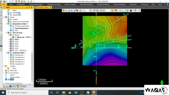Select the Input pane tab at bottom
The width and height of the screenshot is (169, 95).
(6, 86)
